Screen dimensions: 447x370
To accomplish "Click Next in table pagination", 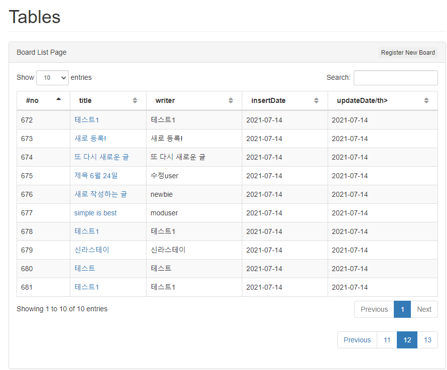I will [x=424, y=309].
